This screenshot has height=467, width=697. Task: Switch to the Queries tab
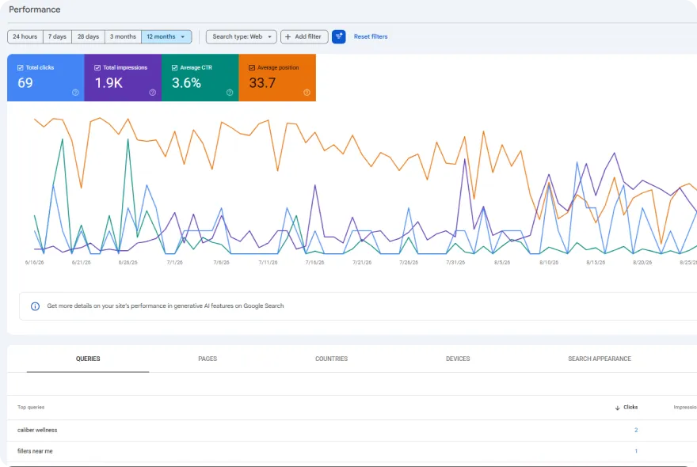pos(88,359)
